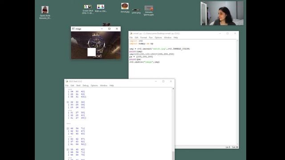Open Shell menu in the IDLE Shell window
This screenshot has height=160, width=285.
(x=78, y=85)
